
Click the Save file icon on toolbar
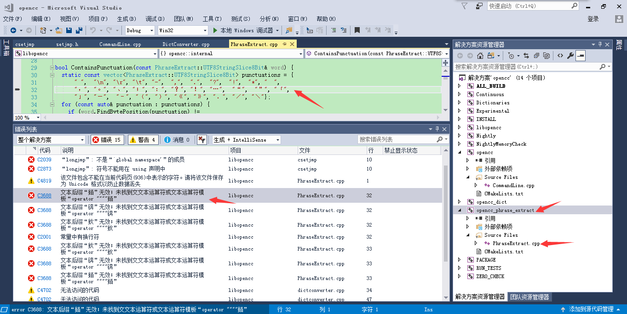69,30
